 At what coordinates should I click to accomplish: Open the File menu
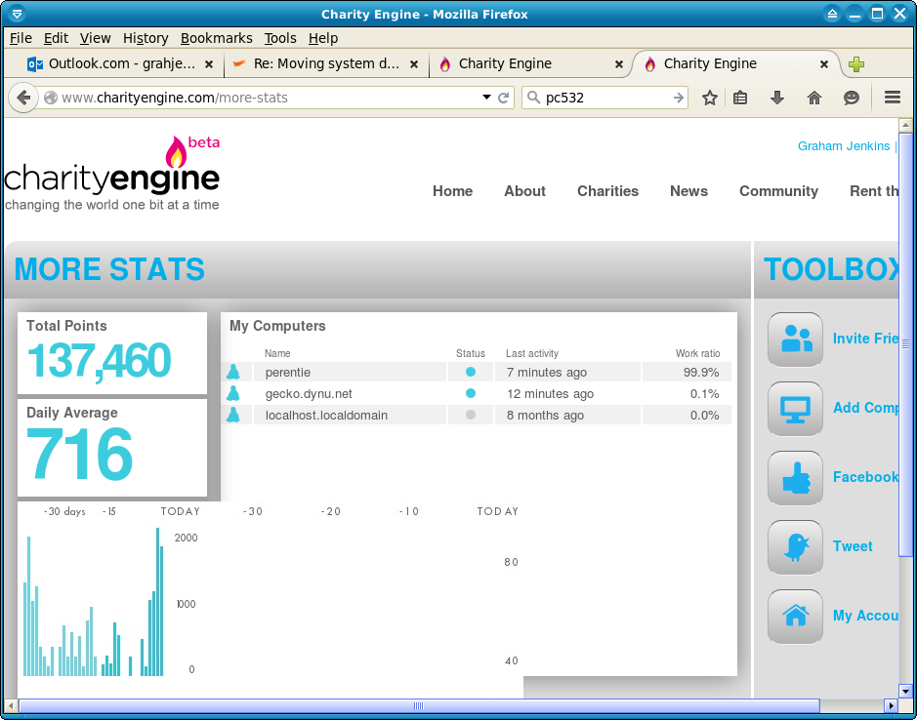tap(21, 38)
